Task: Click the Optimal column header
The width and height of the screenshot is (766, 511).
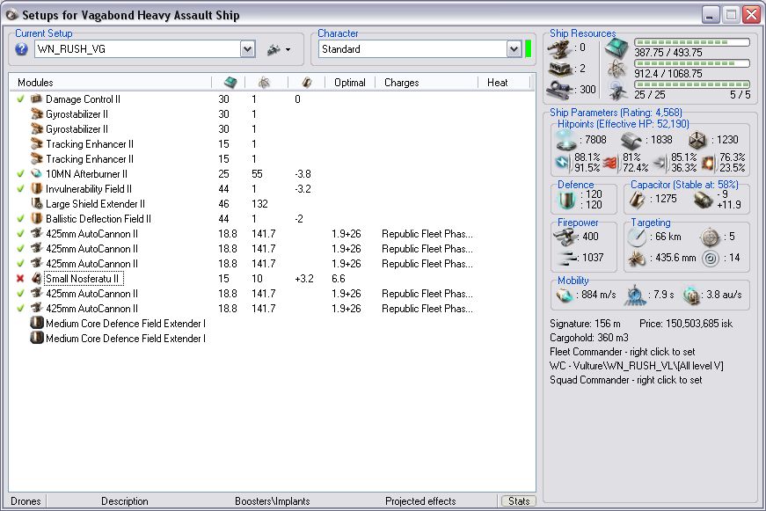Action: pyautogui.click(x=349, y=83)
